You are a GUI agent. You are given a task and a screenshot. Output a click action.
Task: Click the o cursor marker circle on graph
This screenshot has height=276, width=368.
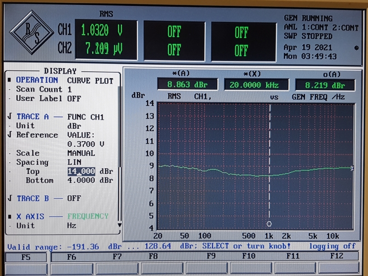click(269, 224)
